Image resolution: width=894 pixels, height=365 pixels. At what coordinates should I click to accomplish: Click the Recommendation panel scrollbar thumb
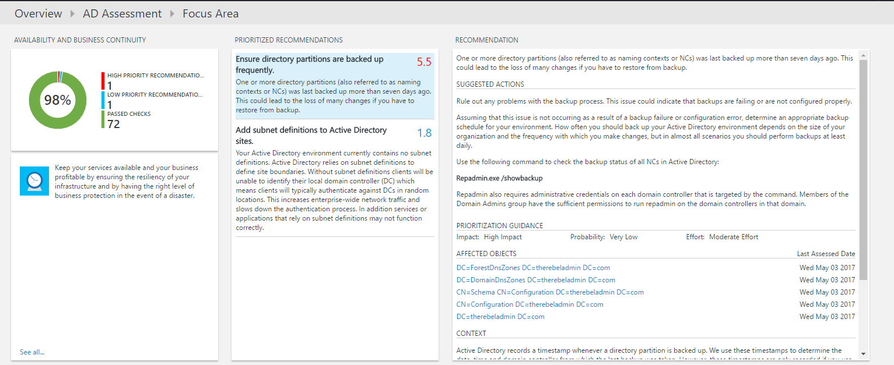click(863, 169)
